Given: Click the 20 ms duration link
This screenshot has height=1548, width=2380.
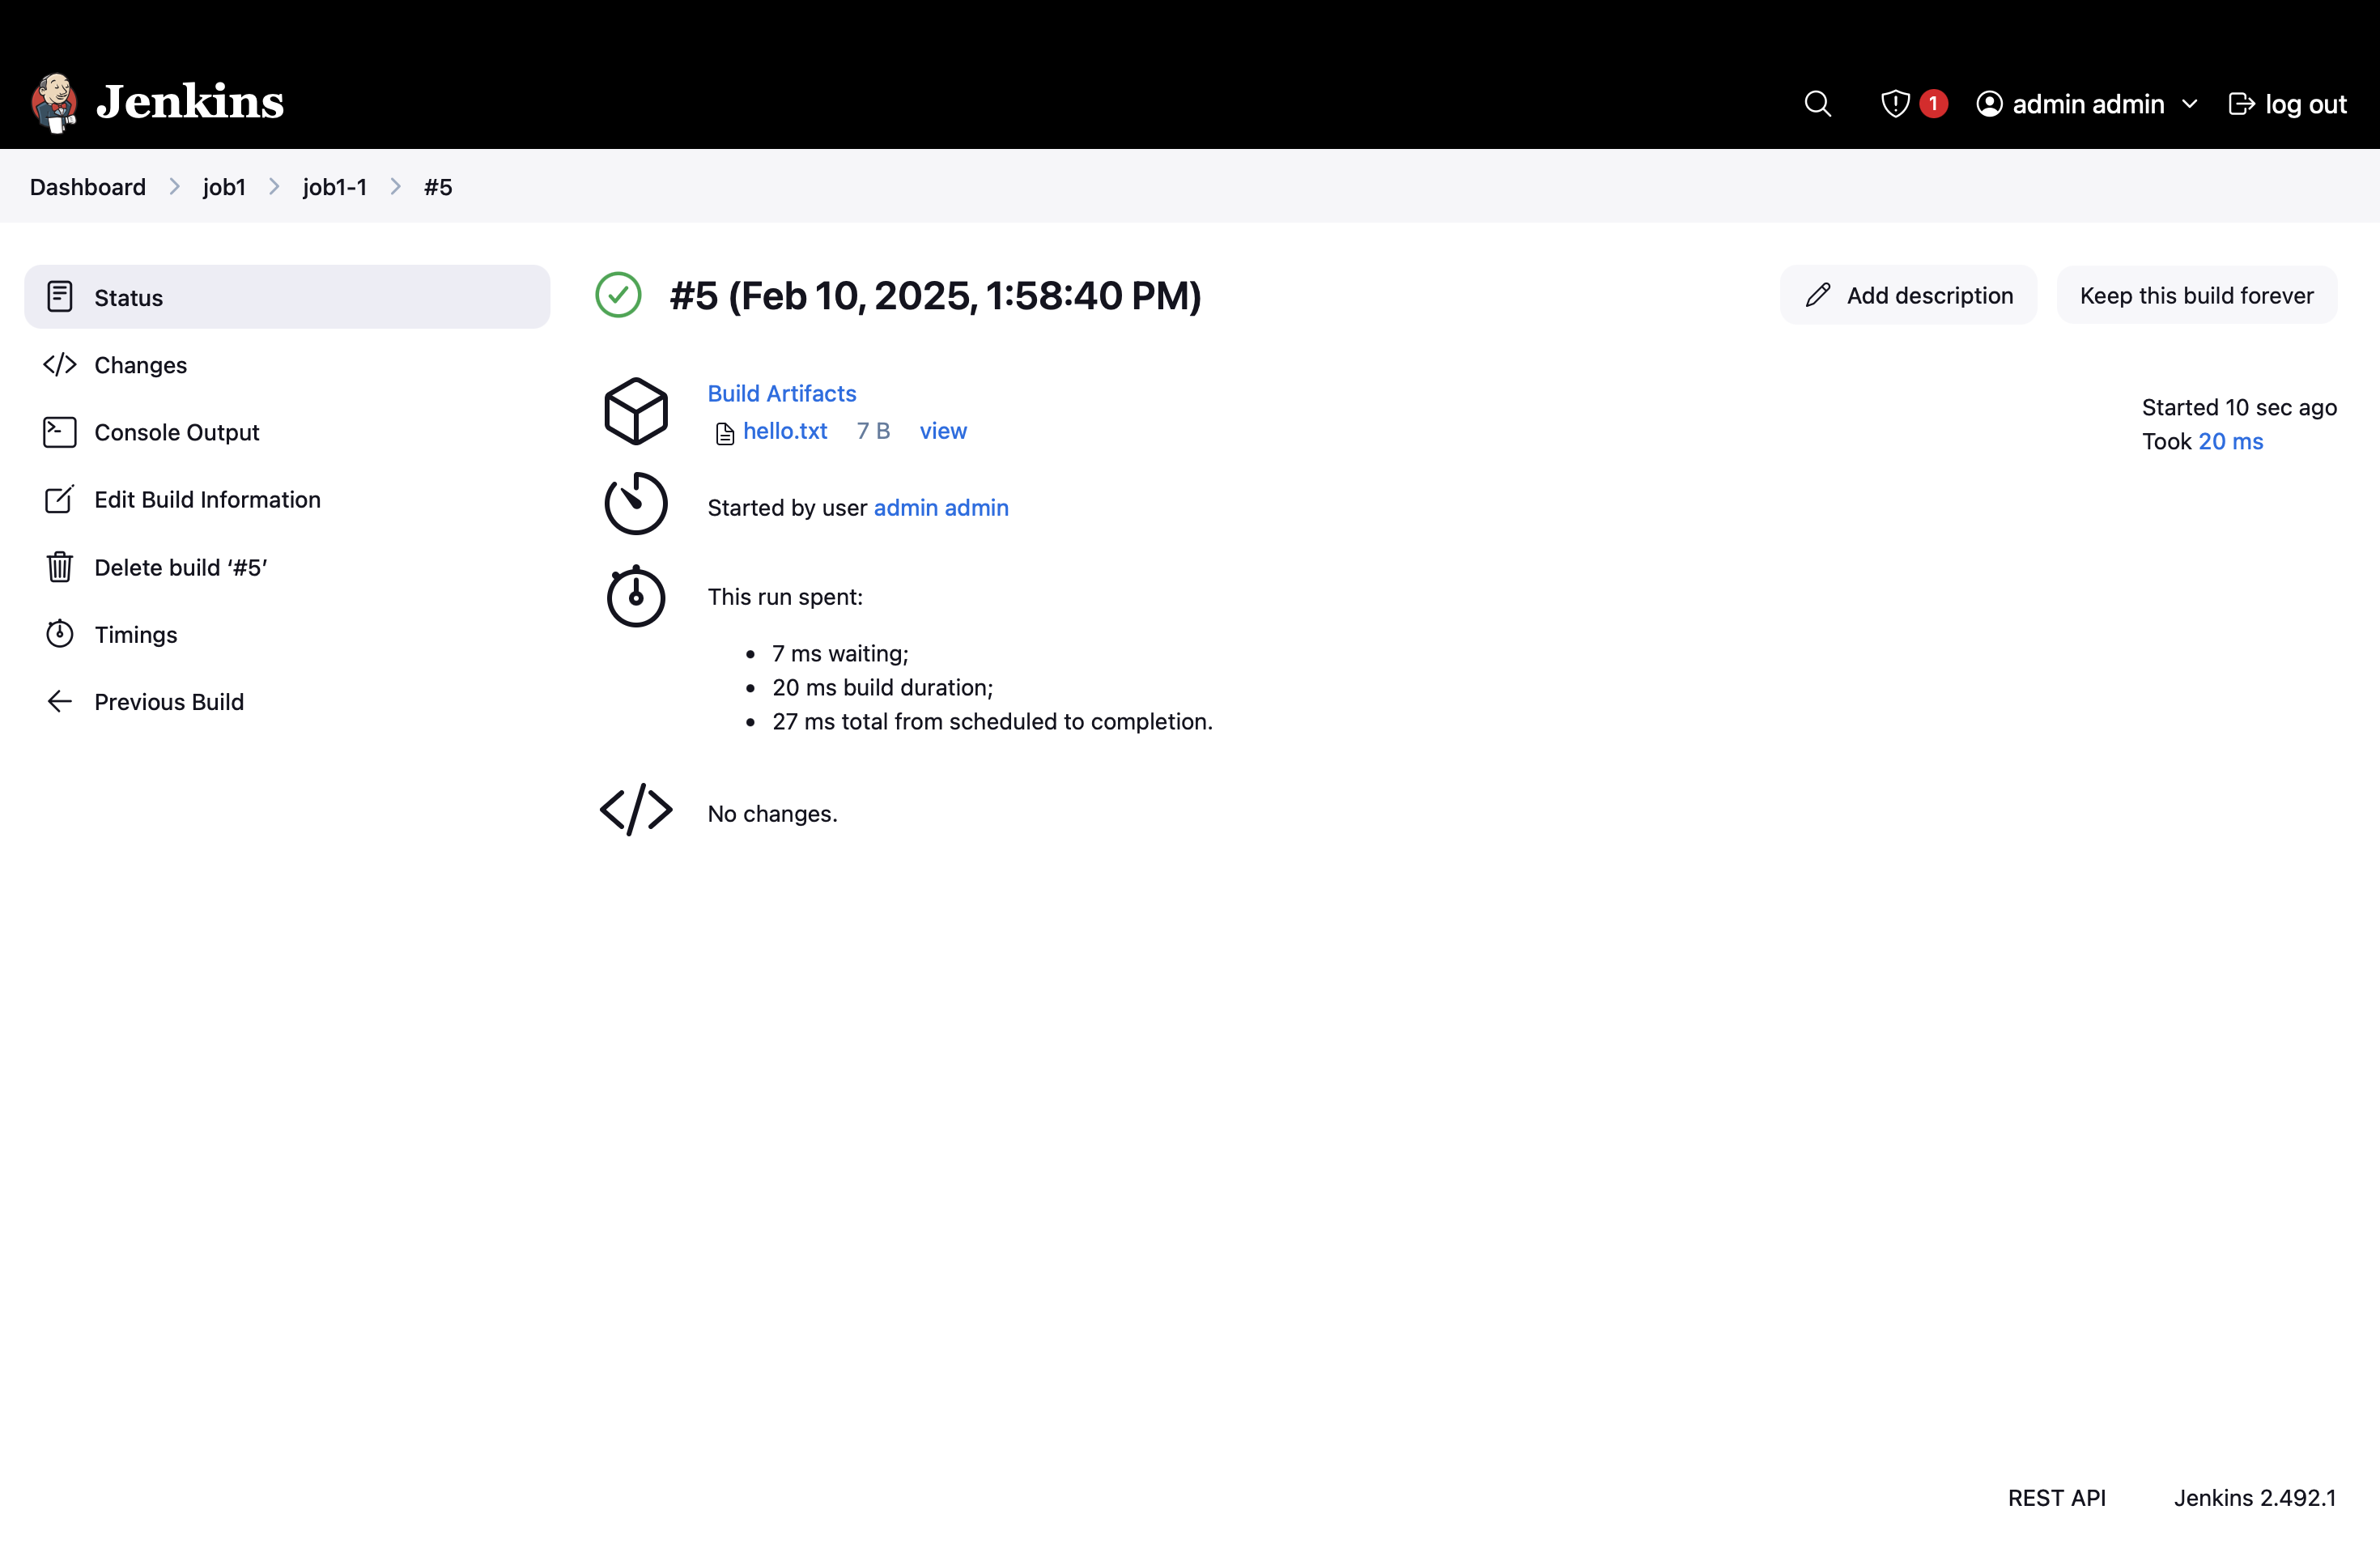Looking at the screenshot, I should pos(2230,441).
